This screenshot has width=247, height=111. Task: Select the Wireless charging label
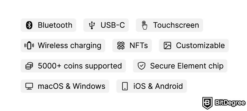pyautogui.click(x=70, y=46)
